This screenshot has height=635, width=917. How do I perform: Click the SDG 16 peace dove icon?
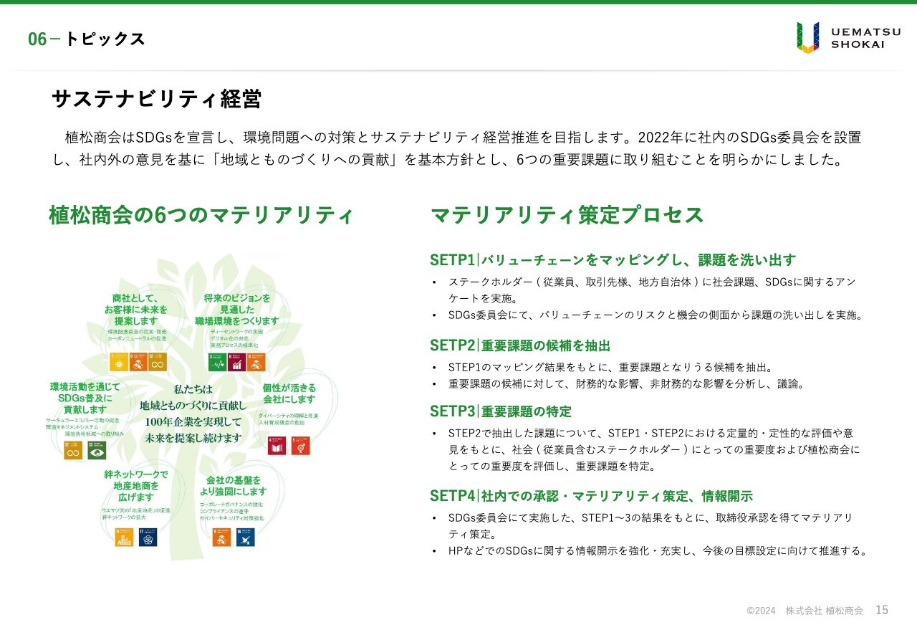(245, 538)
